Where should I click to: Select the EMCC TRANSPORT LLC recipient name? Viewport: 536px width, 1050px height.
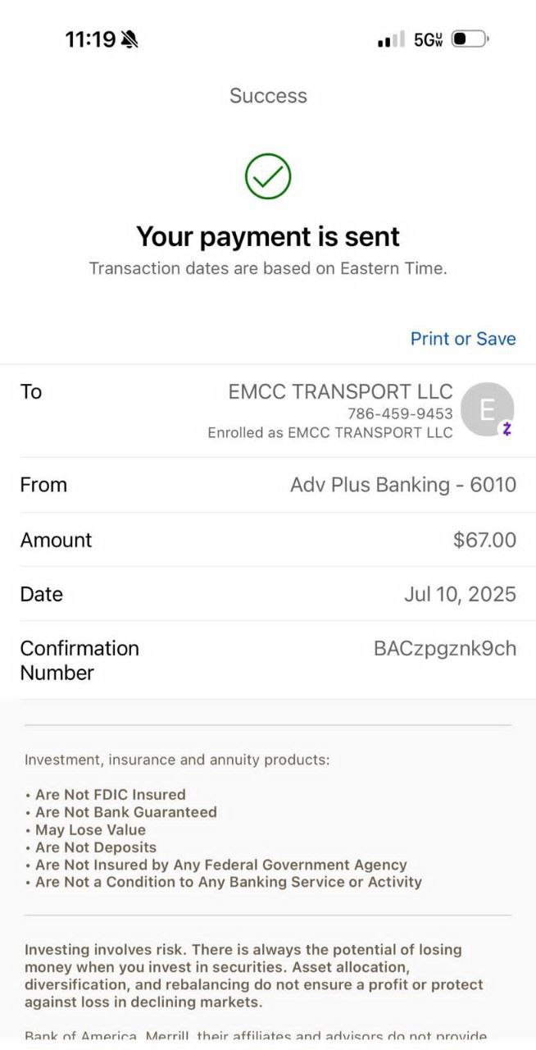340,391
